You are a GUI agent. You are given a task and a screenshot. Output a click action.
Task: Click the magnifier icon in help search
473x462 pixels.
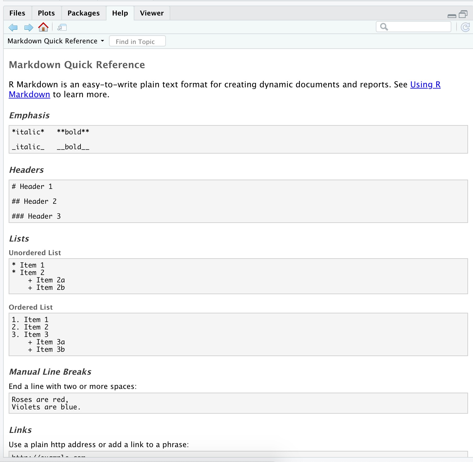pos(384,27)
